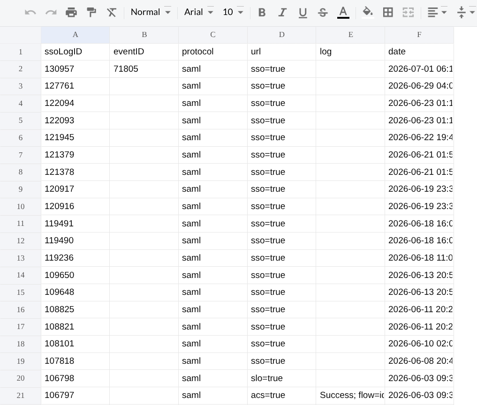This screenshot has width=477, height=405.
Task: Select cell containing 130957
Action: point(75,69)
